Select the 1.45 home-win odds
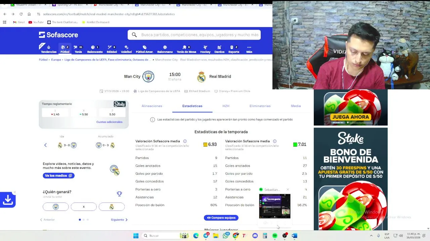Image resolution: width=430 pixels, height=241 pixels. 55,113
